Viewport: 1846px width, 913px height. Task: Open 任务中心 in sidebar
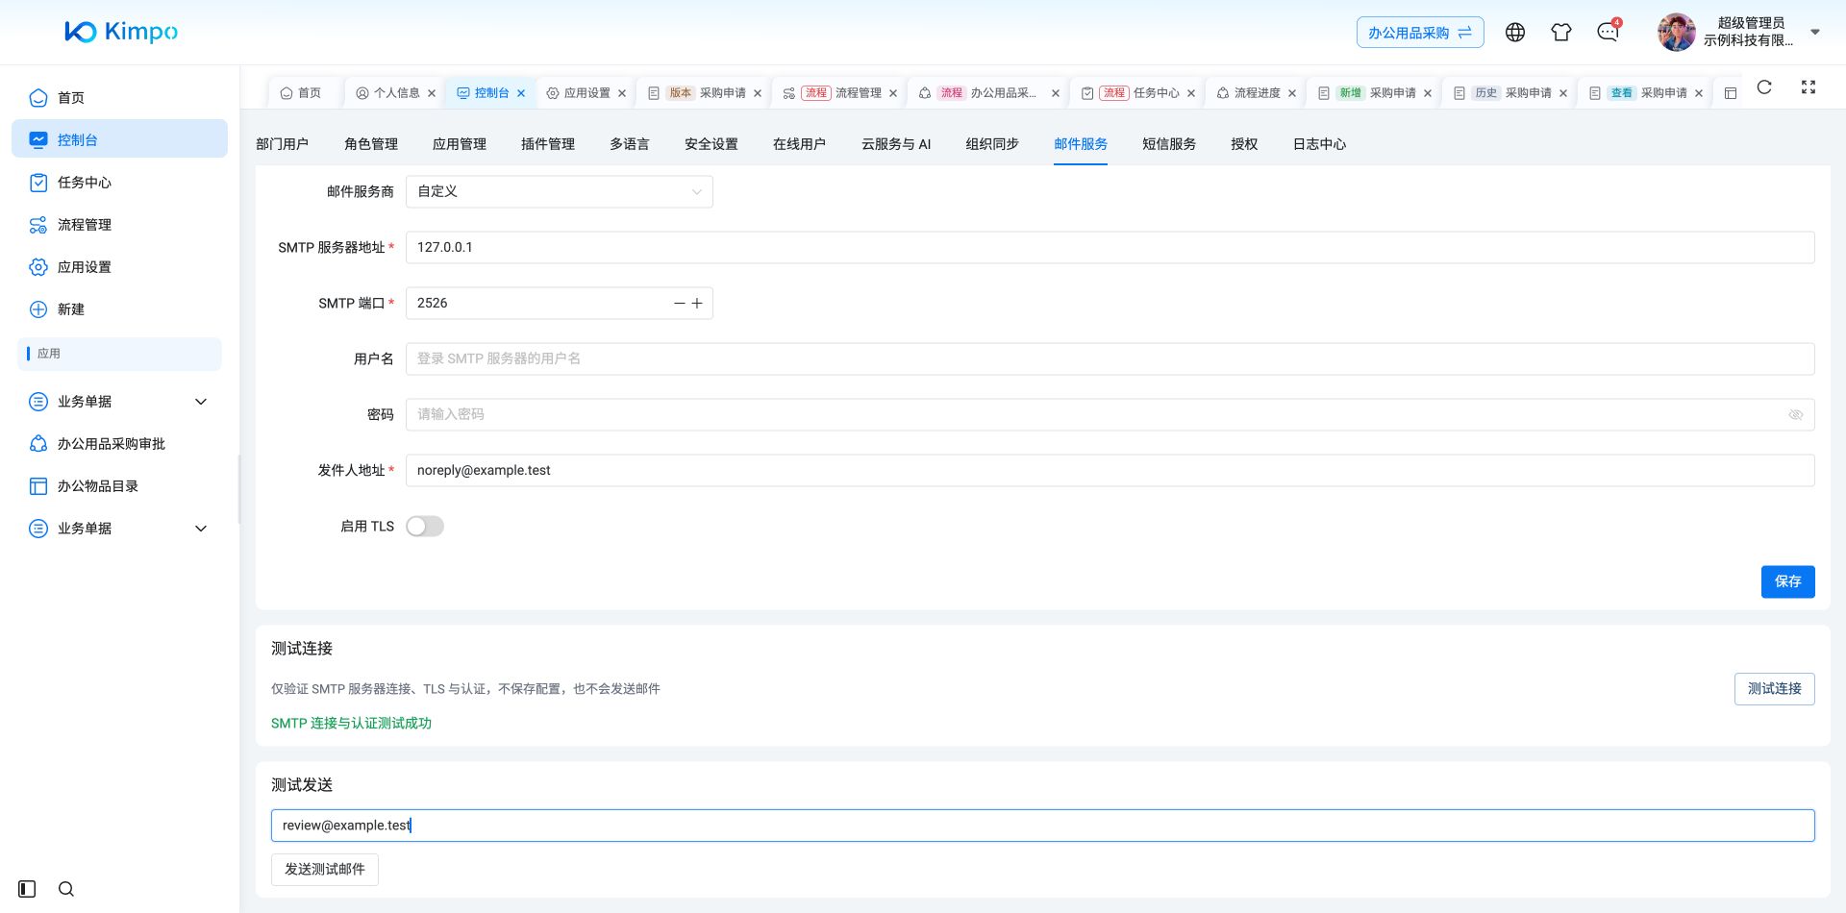click(119, 182)
